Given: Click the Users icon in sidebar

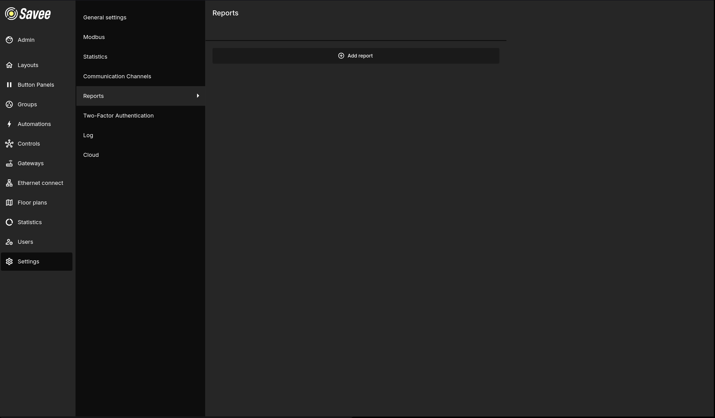Looking at the screenshot, I should point(9,242).
